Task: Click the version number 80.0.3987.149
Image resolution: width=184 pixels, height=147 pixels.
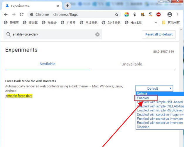Action: pos(163,51)
